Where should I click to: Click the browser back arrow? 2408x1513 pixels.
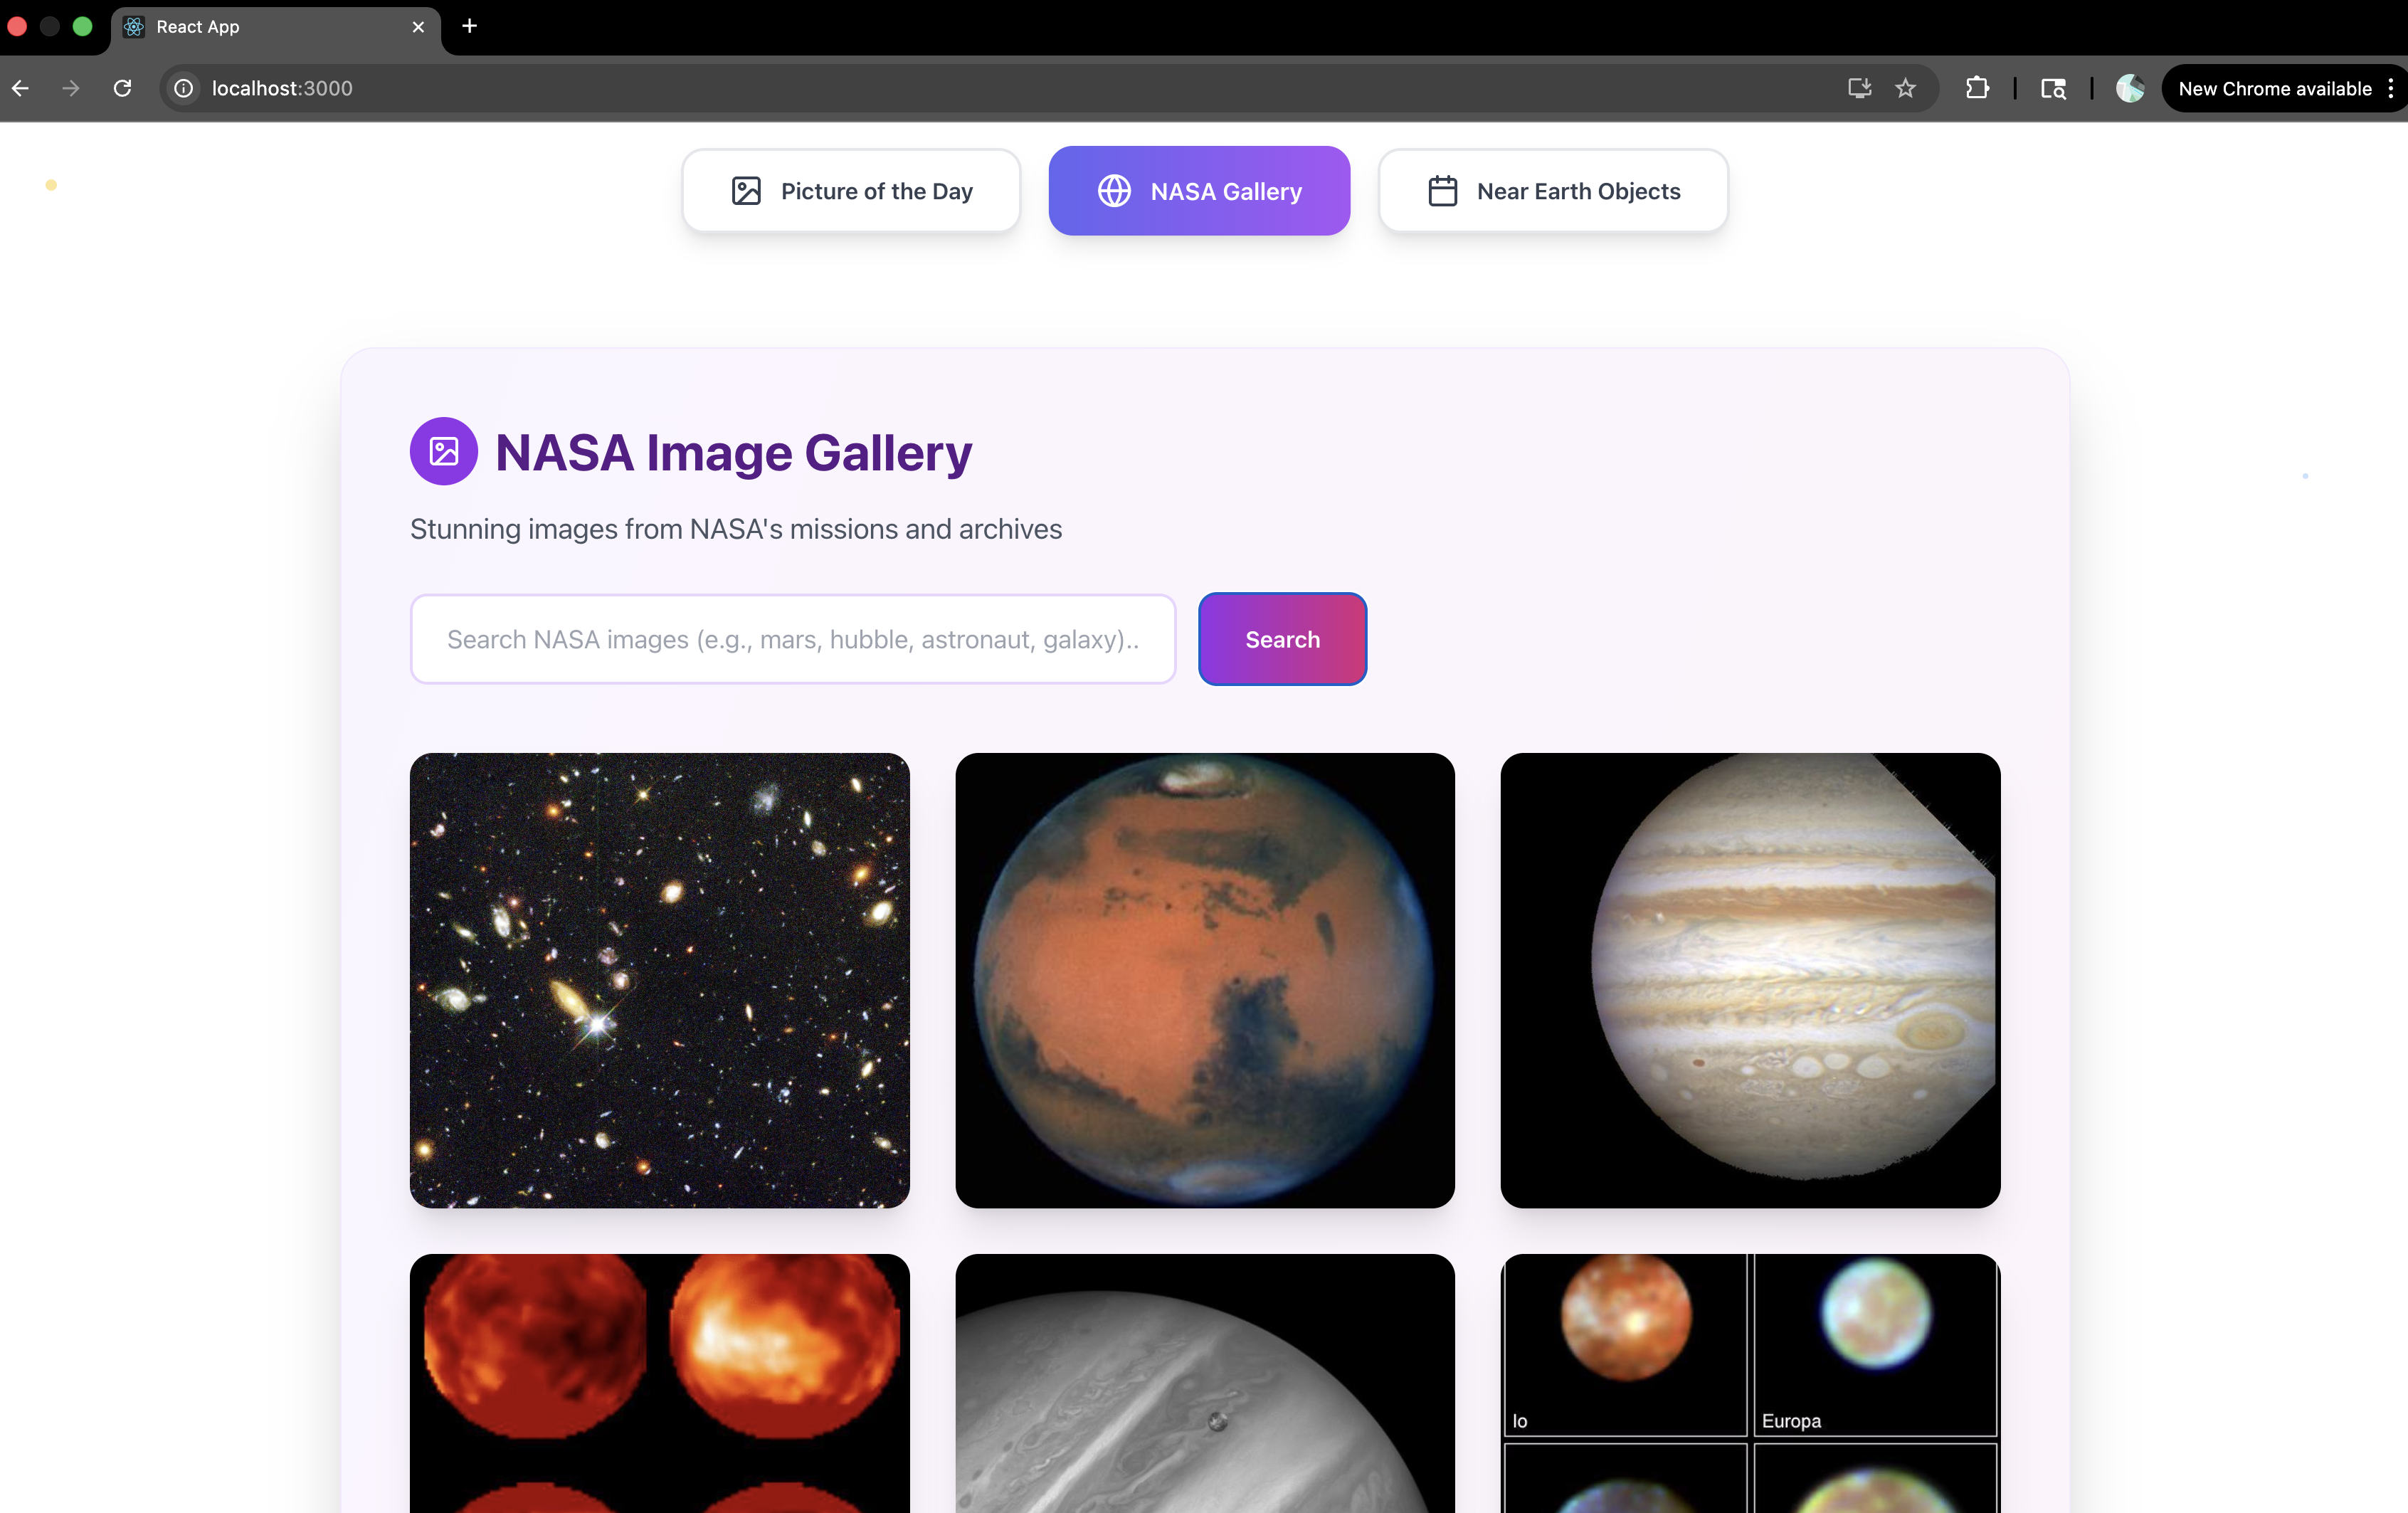[x=20, y=88]
